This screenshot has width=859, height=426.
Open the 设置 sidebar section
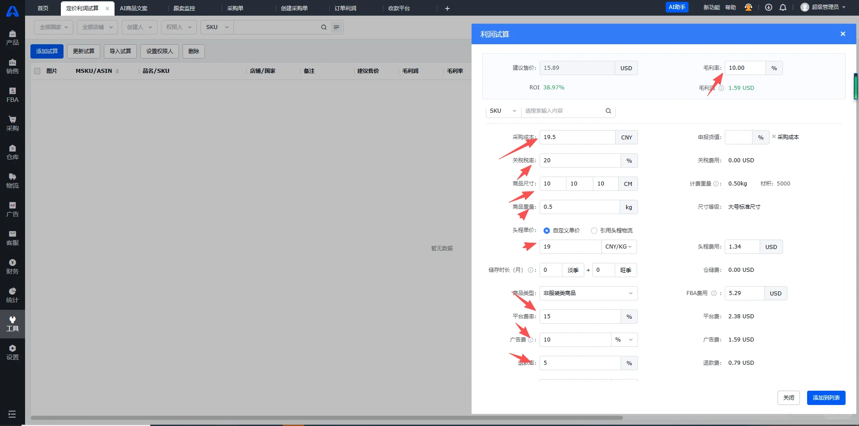13,352
